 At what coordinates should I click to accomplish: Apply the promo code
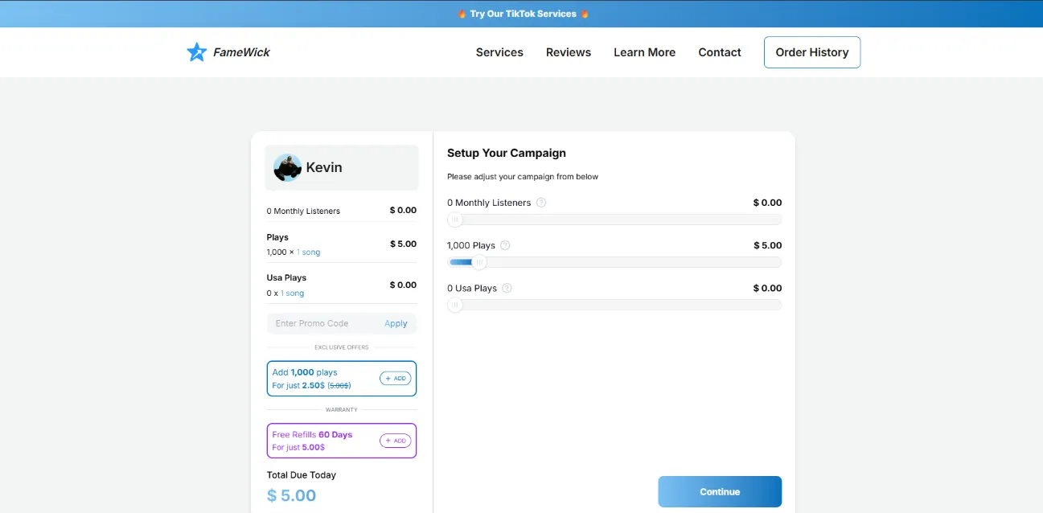click(x=396, y=323)
